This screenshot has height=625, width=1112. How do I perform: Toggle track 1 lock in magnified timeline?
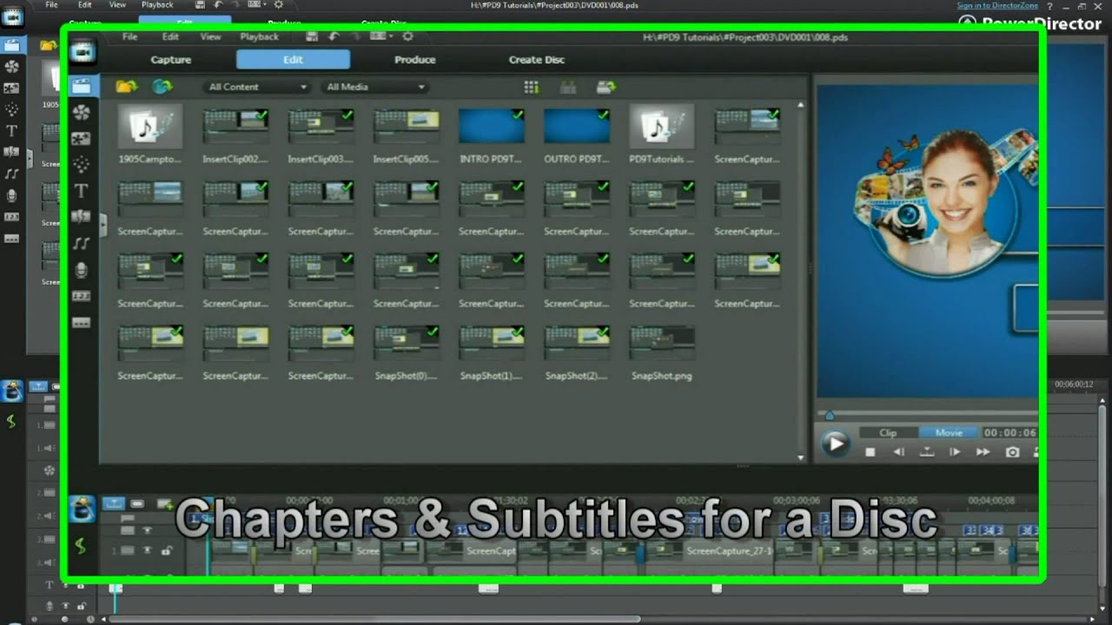pos(167,550)
